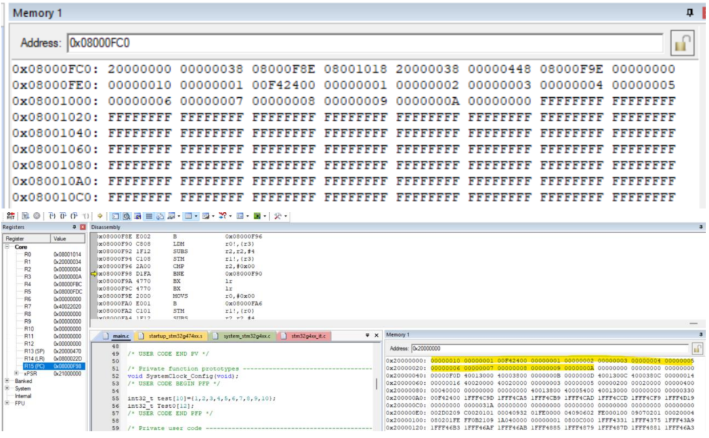Viewport: 709px width, 438px height.
Task: Select the R0 register row
Action: [x=54, y=254]
